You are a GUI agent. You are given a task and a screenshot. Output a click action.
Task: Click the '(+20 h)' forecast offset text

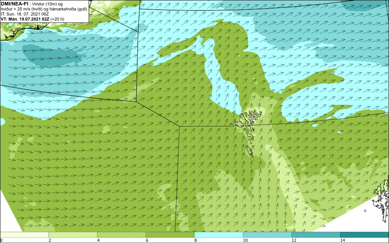[x=57, y=19]
